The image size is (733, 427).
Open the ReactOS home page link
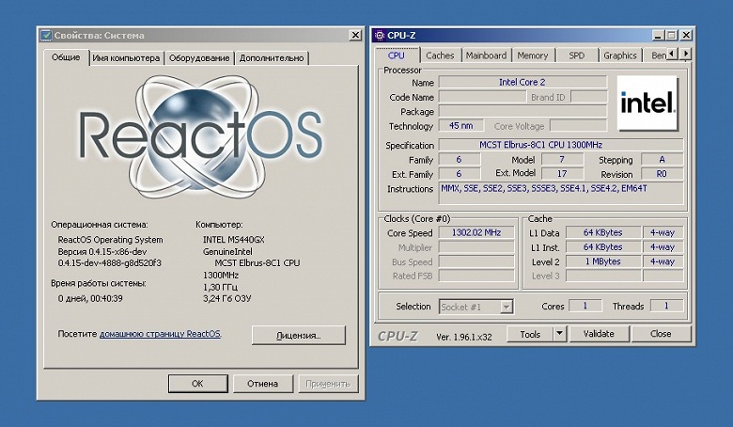(160, 334)
